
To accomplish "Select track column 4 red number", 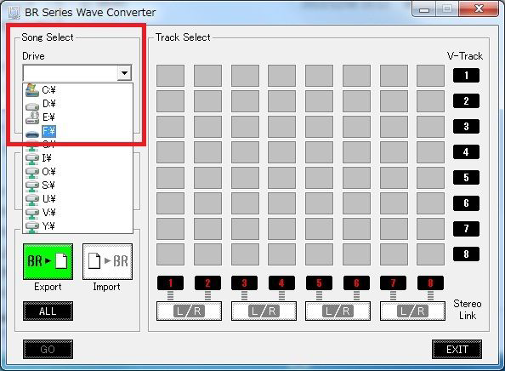I will tap(281, 283).
